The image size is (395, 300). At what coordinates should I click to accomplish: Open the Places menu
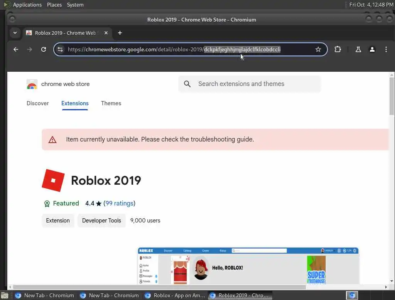(x=54, y=5)
